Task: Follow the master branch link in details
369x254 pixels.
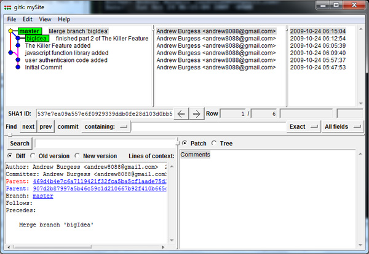Action: [x=43, y=196]
